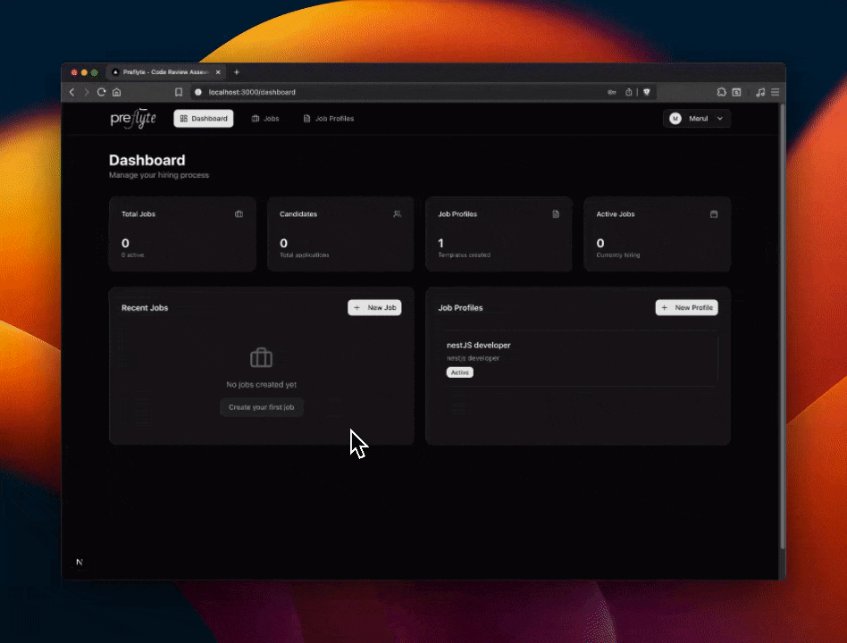
Task: Click the New Job button
Action: pos(374,307)
